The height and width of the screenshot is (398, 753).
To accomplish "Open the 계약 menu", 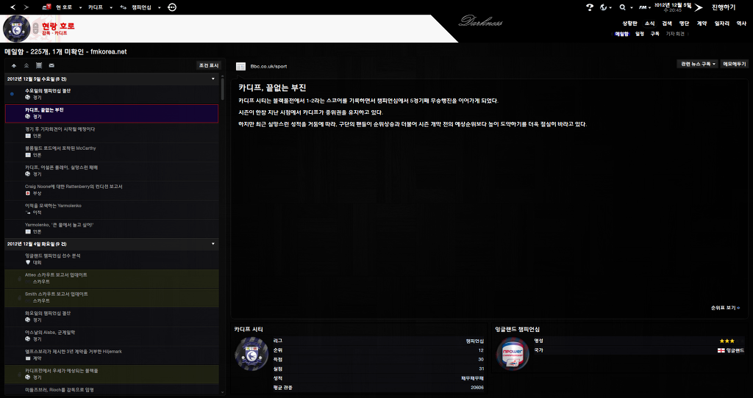I will coord(702,23).
